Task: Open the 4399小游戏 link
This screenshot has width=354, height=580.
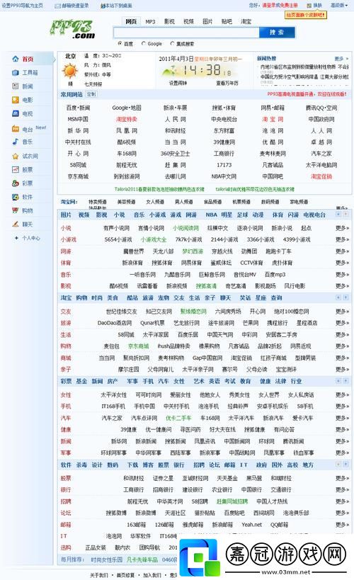Action: click(x=296, y=239)
